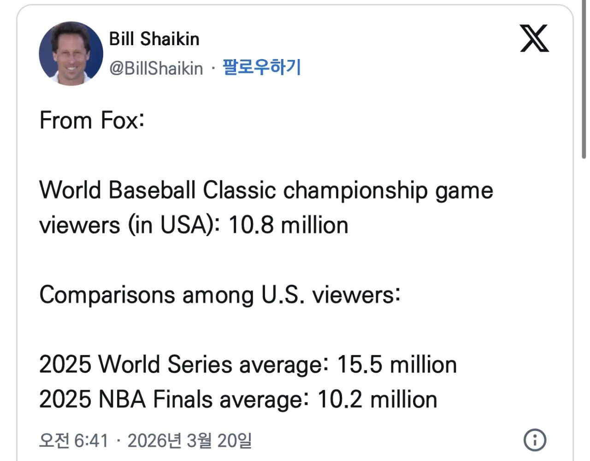
Task: Open Bill Shaikin's profile picture
Action: 71,53
